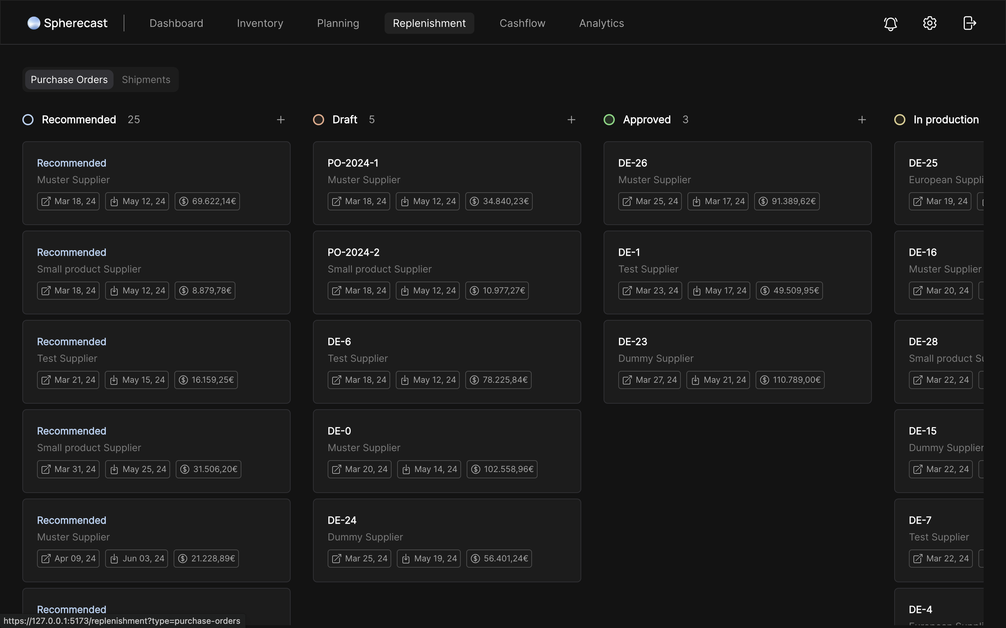This screenshot has height=628, width=1006.
Task: Go to the Cashflow menu
Action: (522, 23)
